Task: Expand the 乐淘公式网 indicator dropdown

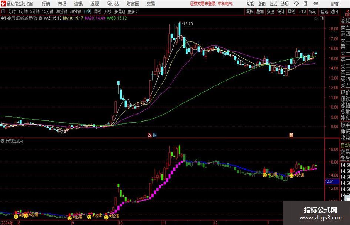Action: pos(3,141)
